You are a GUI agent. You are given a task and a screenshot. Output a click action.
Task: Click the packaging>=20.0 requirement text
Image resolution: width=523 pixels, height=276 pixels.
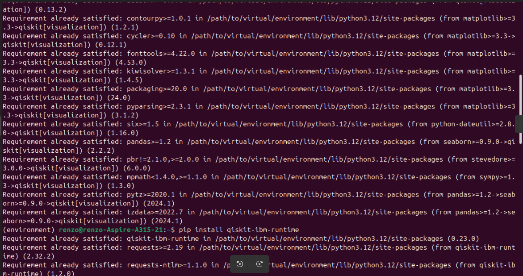coord(157,89)
